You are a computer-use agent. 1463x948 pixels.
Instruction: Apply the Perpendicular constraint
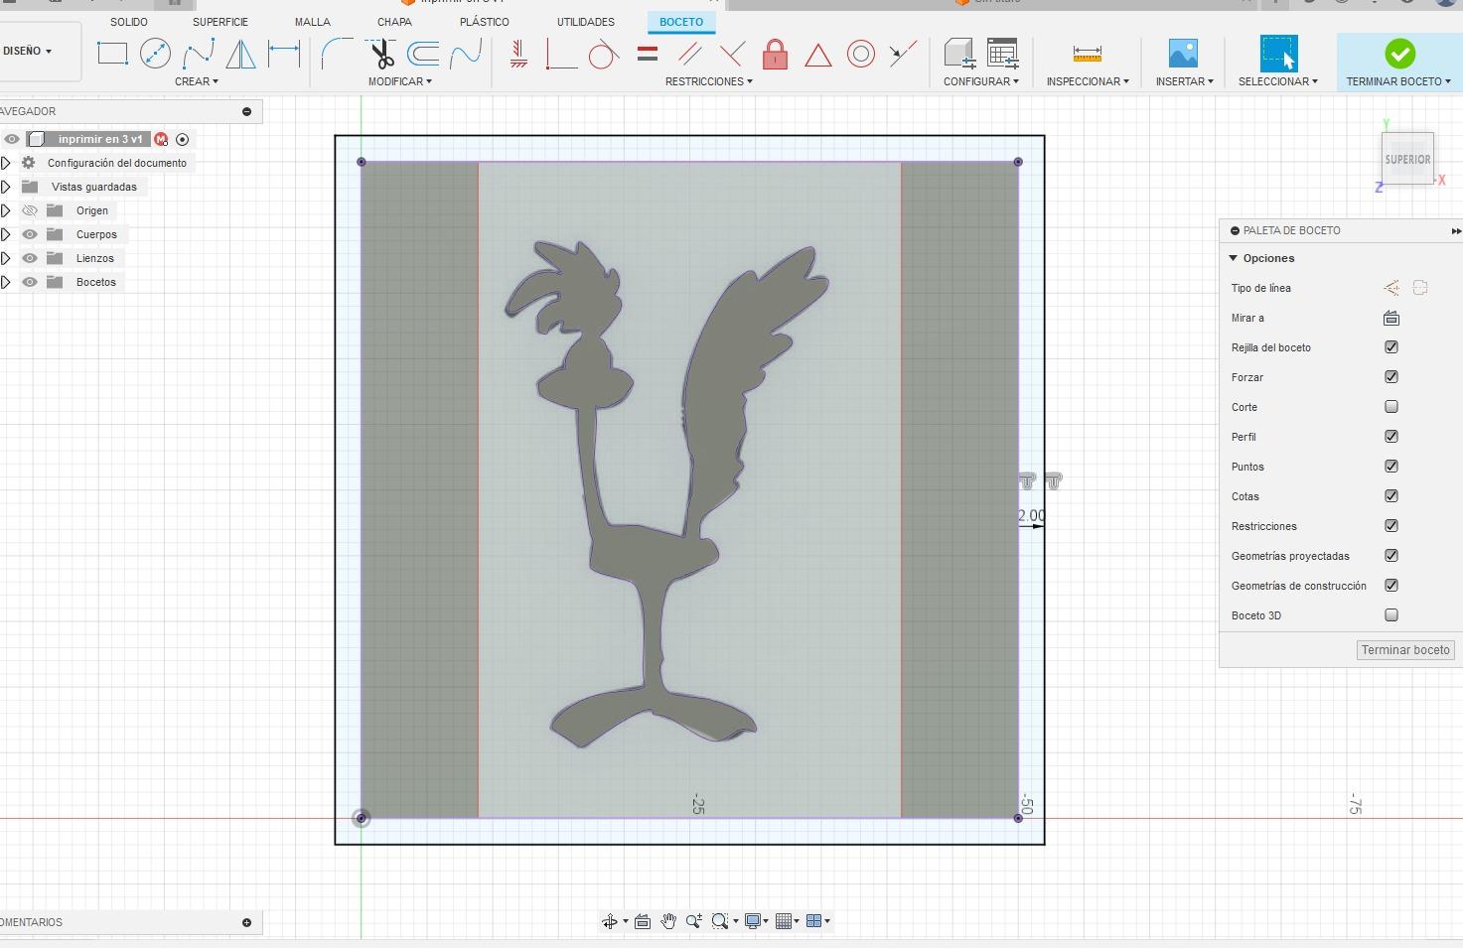(732, 54)
